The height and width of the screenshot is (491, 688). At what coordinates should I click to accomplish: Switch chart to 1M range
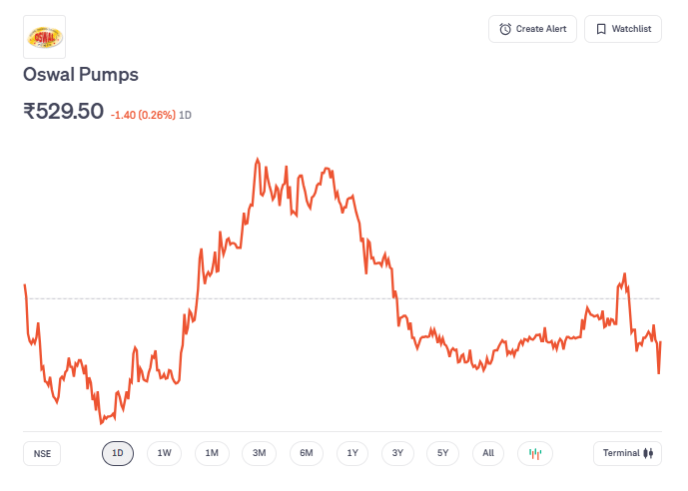pyautogui.click(x=212, y=453)
